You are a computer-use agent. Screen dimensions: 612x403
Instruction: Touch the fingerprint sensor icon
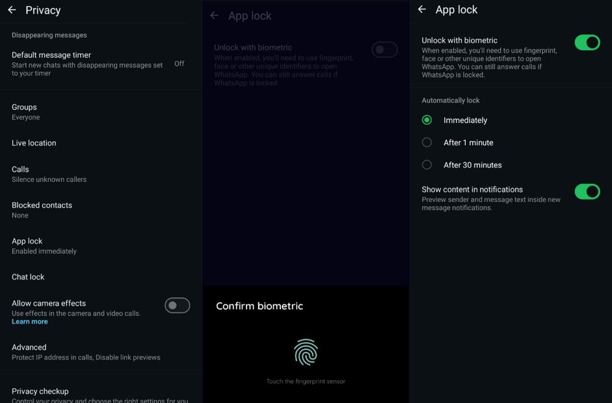click(x=306, y=352)
